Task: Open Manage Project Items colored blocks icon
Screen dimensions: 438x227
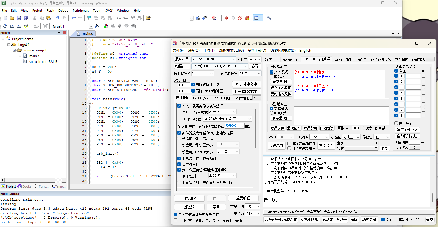Action: pyautogui.click(x=106, y=26)
